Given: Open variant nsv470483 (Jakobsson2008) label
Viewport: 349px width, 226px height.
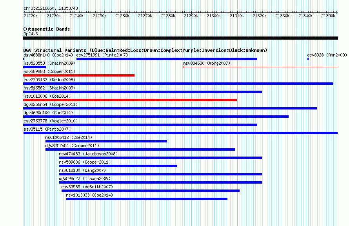Looking at the screenshot, I should point(88,154).
